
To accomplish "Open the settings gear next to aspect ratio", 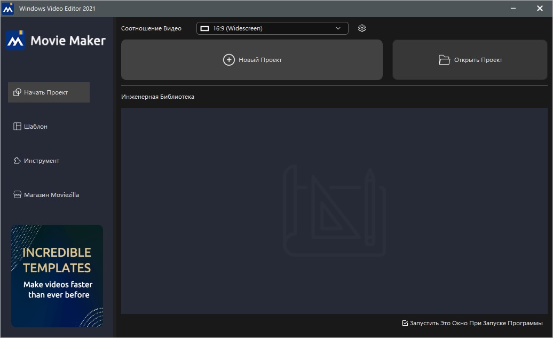I will (x=362, y=28).
